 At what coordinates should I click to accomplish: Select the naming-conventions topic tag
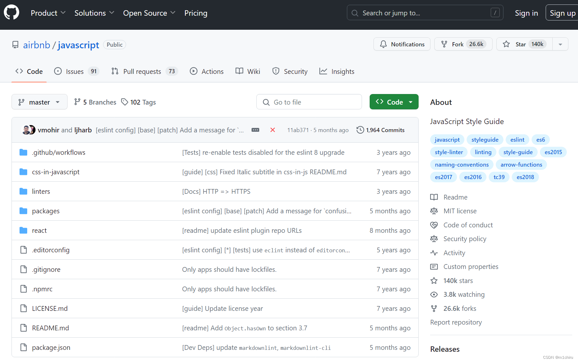coord(462,164)
